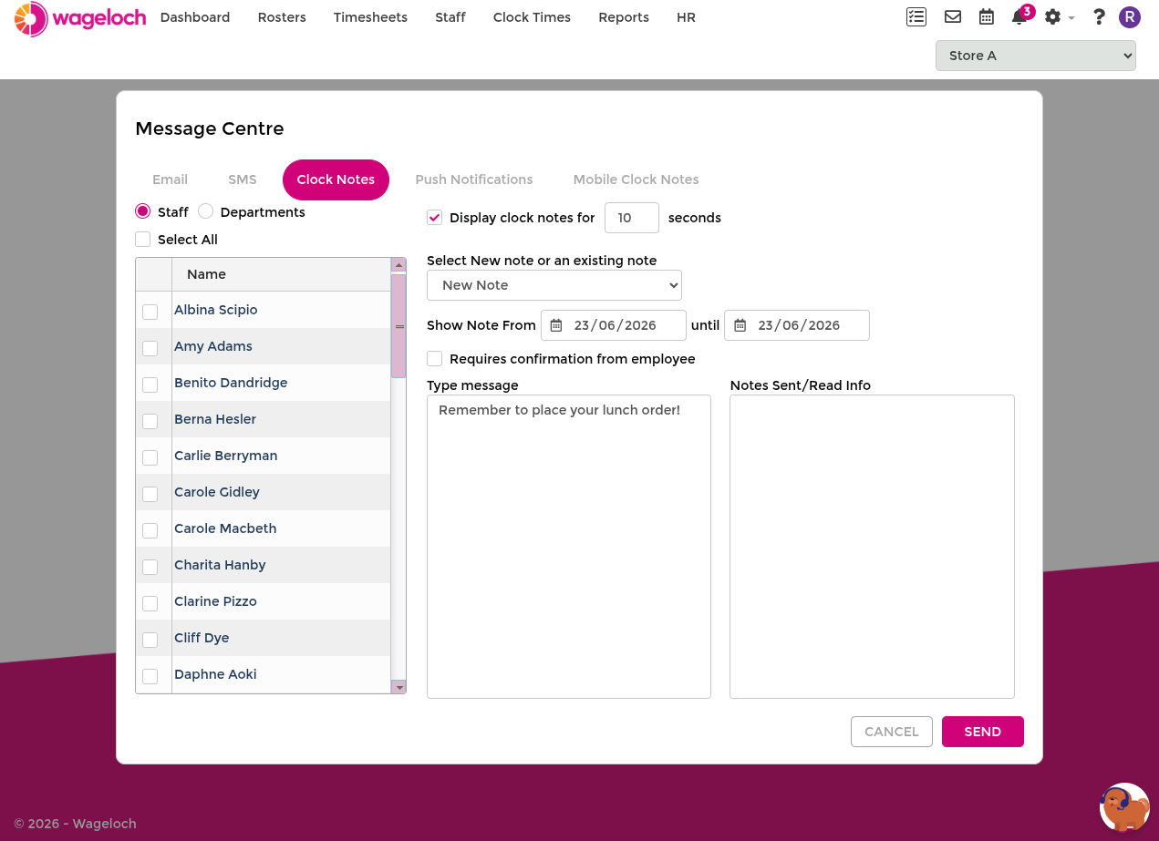Open the Dashboard menu

[x=195, y=17]
